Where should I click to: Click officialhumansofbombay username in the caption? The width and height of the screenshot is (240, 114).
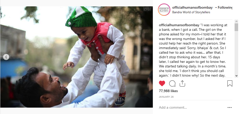(179, 25)
